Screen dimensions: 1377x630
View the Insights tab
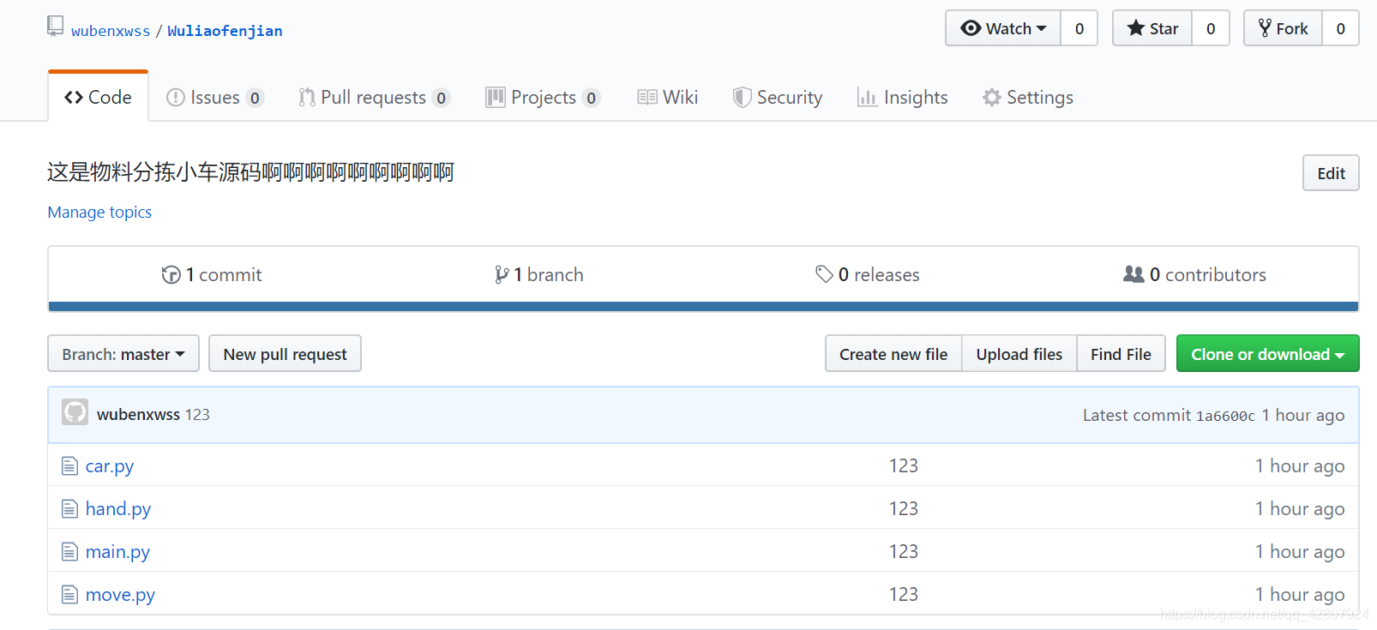point(903,98)
